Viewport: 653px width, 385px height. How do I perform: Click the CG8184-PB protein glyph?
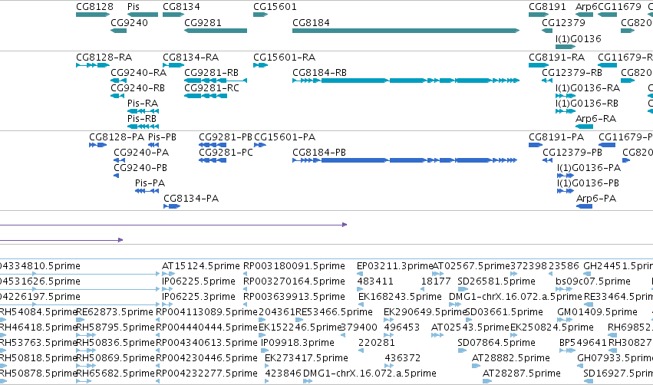405,160
